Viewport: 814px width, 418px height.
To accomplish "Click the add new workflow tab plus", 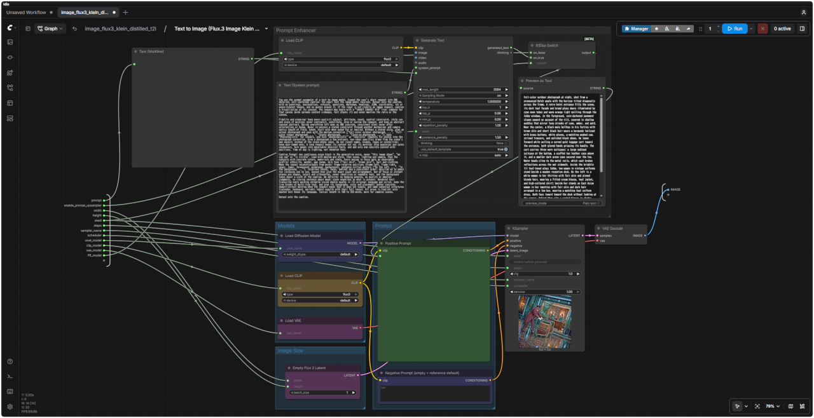I will (125, 12).
